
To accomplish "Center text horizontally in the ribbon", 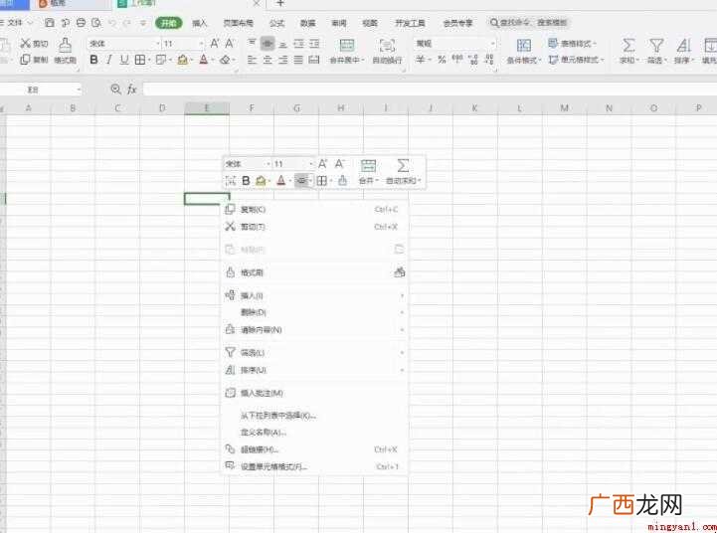I will point(268,60).
